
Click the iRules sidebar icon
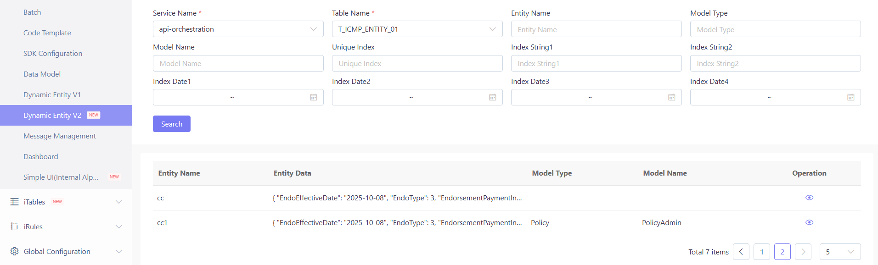pos(15,226)
